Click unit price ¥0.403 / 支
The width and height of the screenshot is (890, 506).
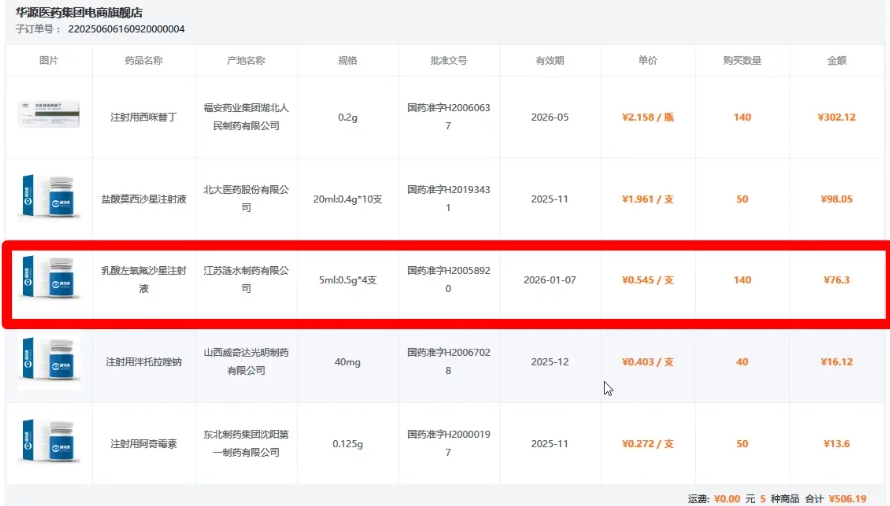point(647,362)
